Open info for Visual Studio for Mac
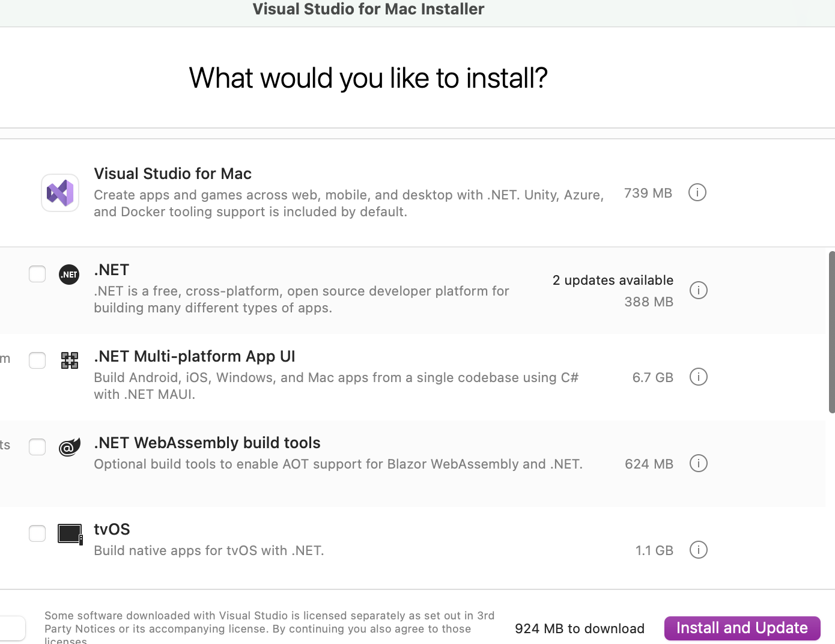Screen dimensions: 835x644 pyautogui.click(x=697, y=192)
